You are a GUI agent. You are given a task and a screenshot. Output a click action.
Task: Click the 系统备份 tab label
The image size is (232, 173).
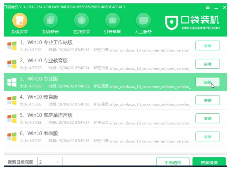click(x=51, y=32)
